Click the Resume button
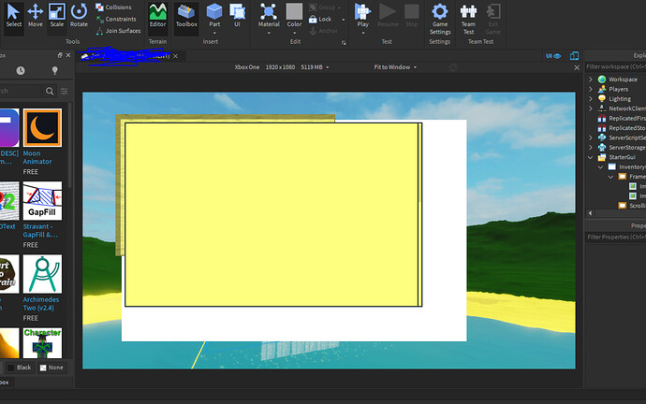 (x=388, y=16)
